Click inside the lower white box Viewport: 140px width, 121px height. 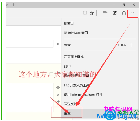tap(30, 97)
